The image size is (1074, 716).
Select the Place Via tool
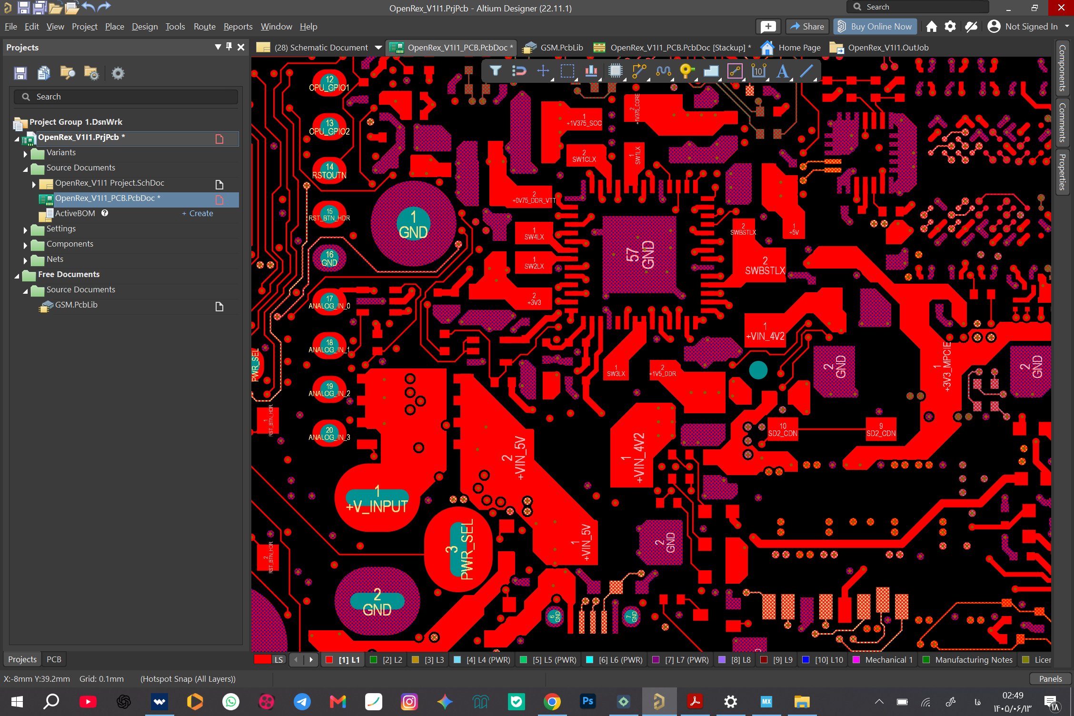tap(687, 71)
